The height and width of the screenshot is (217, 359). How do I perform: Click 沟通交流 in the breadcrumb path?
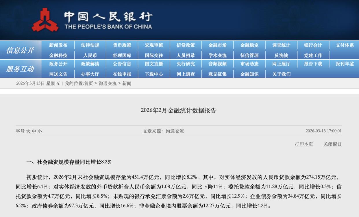click(x=108, y=83)
